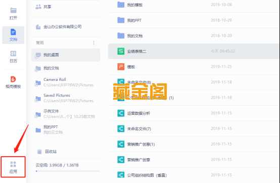This screenshot has width=280, height=183.
Task: Select the 业绩表格二 spreadsheet file
Action: point(194,51)
